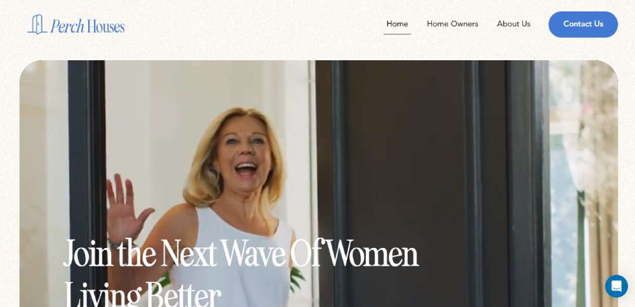The height and width of the screenshot is (307, 635).
Task: Navigate to About Us
Action: click(x=514, y=24)
